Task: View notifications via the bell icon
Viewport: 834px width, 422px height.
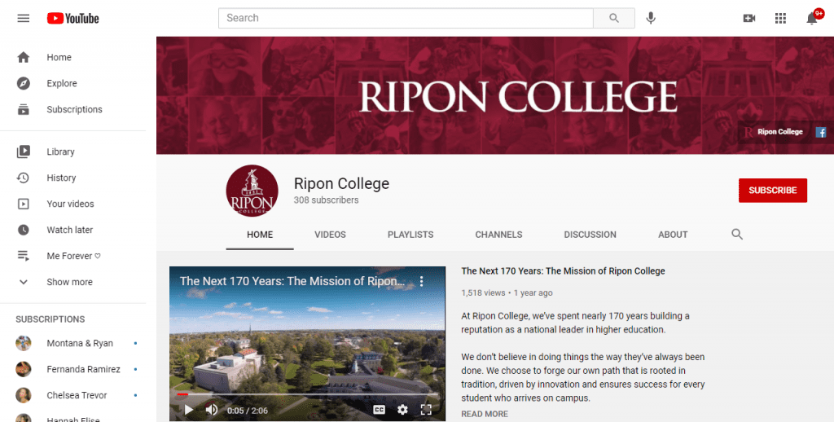Action: click(812, 18)
